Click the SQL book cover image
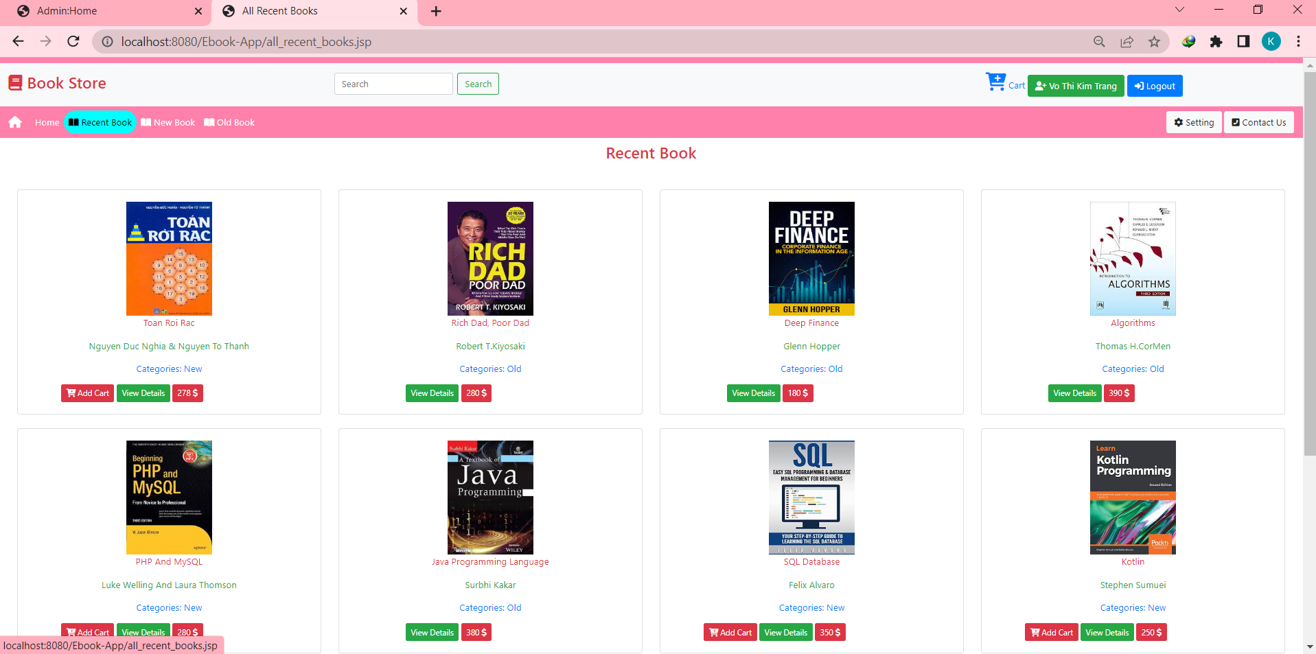Viewport: 1316px width, 654px height. click(x=811, y=498)
